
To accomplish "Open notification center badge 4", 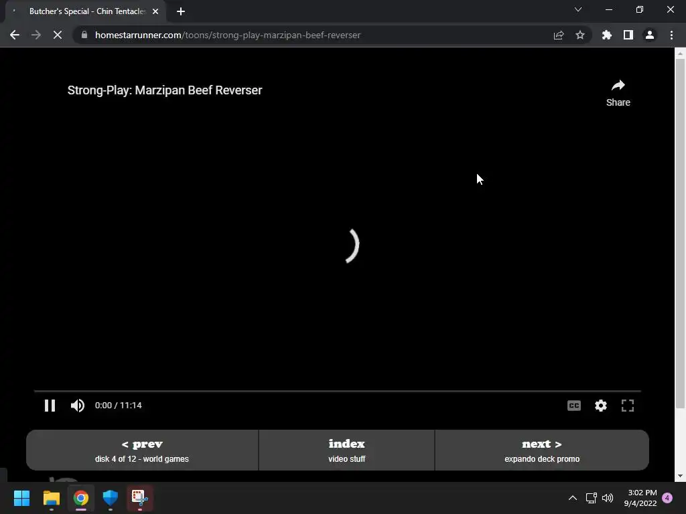I will pyautogui.click(x=667, y=498).
